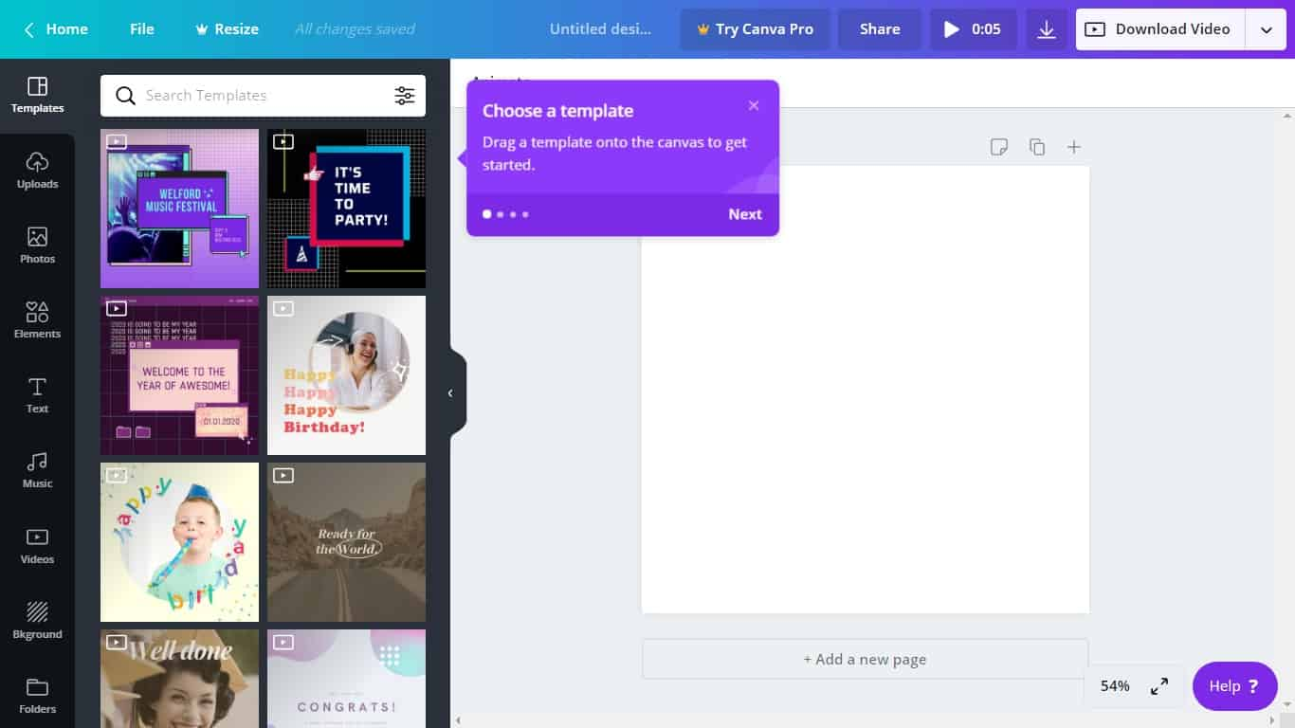Click Next in the template tour popup

coord(744,214)
